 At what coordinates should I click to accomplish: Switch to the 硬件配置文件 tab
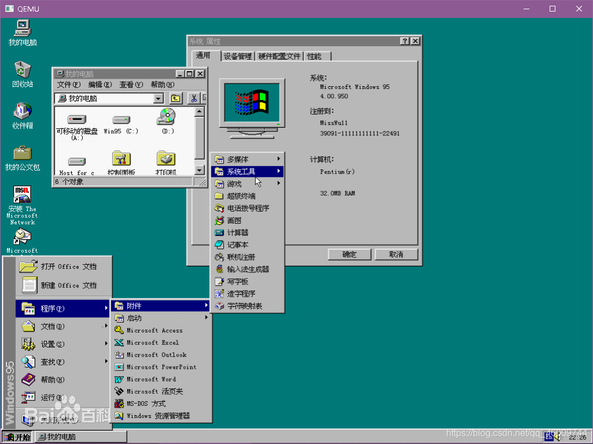[280, 56]
